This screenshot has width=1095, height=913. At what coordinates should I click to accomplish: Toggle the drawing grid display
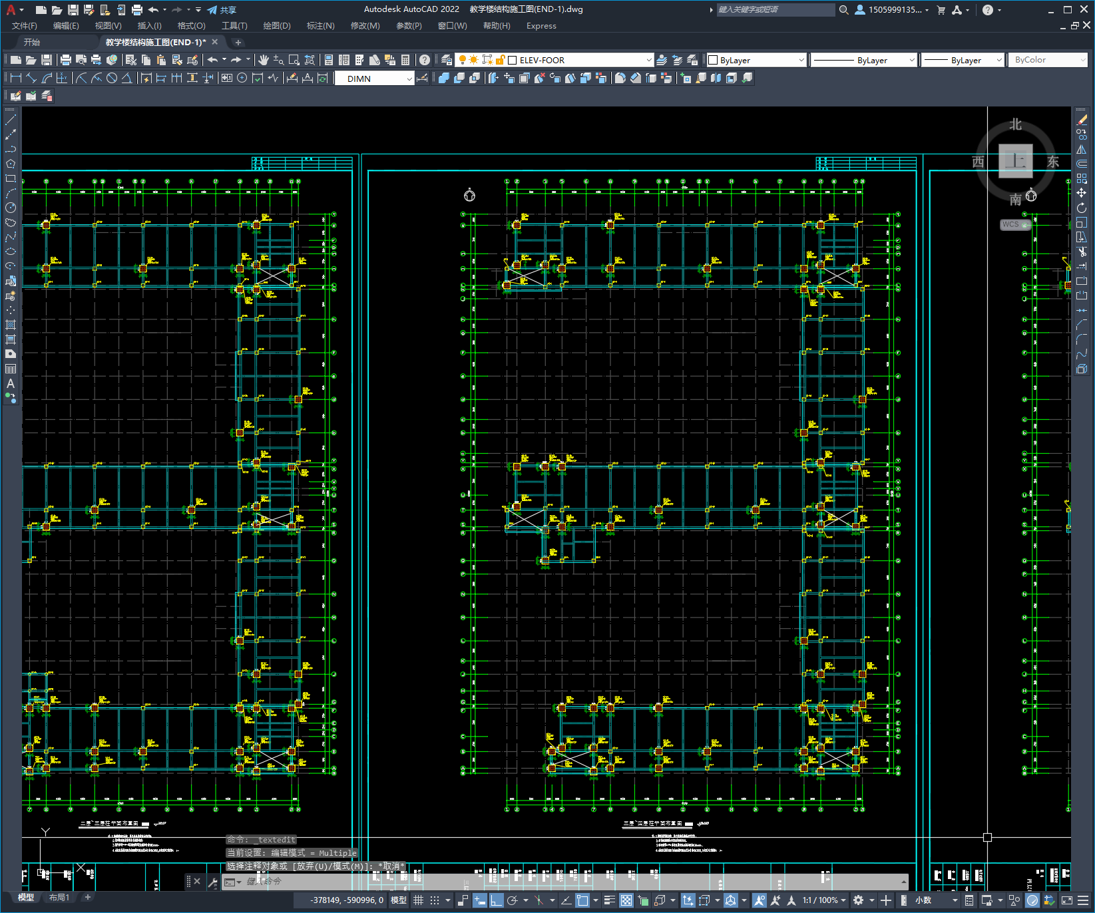coord(418,900)
